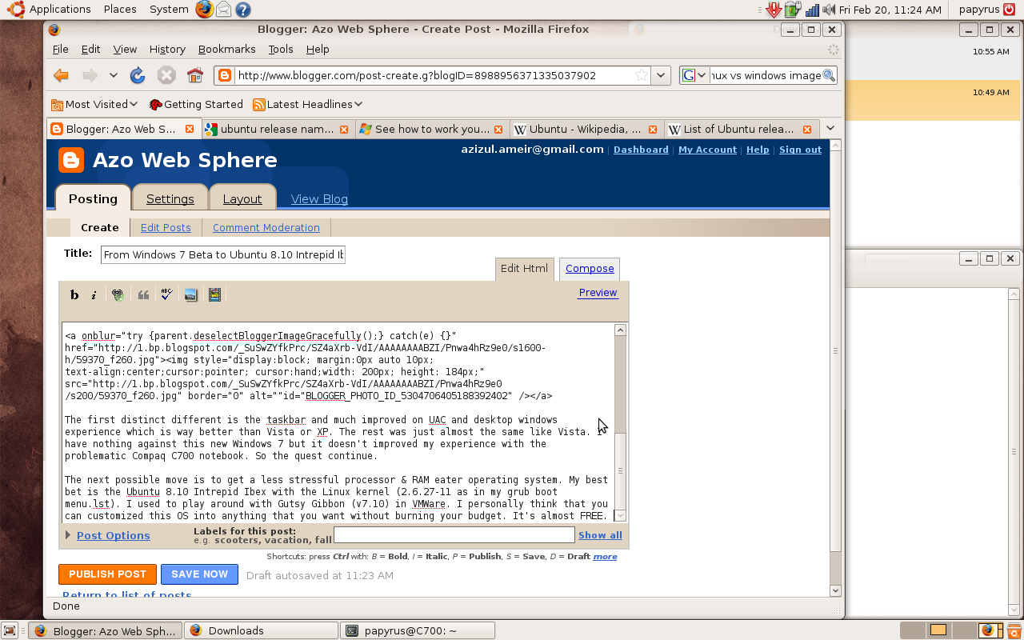Screen dimensions: 1024x640
Task: Check battery status in the top panel
Action: [x=793, y=10]
